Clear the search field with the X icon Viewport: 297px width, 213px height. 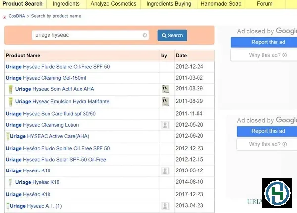click(145, 35)
